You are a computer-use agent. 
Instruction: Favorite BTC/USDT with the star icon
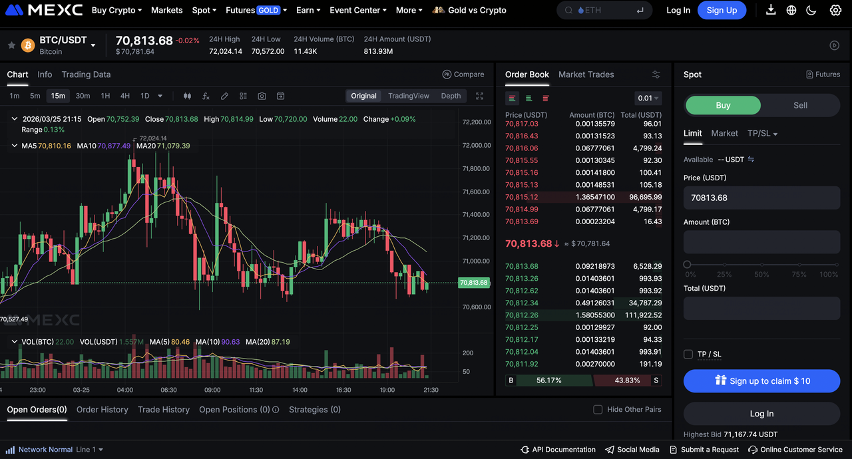11,45
